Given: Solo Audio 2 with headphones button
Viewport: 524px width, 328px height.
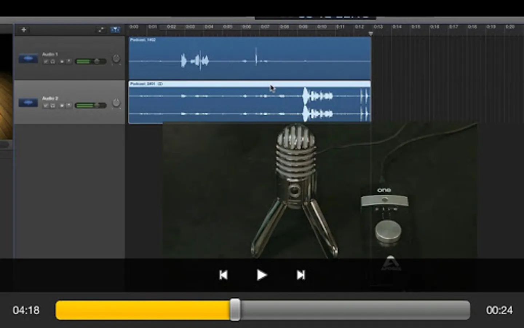Looking at the screenshot, I should click(x=53, y=106).
